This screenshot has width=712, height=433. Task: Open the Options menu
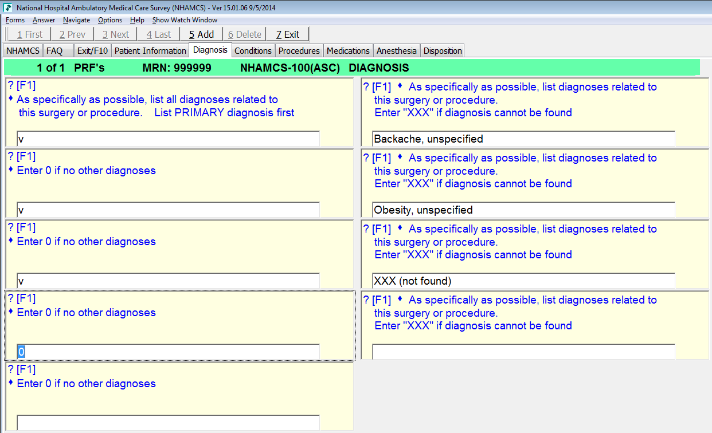(110, 20)
